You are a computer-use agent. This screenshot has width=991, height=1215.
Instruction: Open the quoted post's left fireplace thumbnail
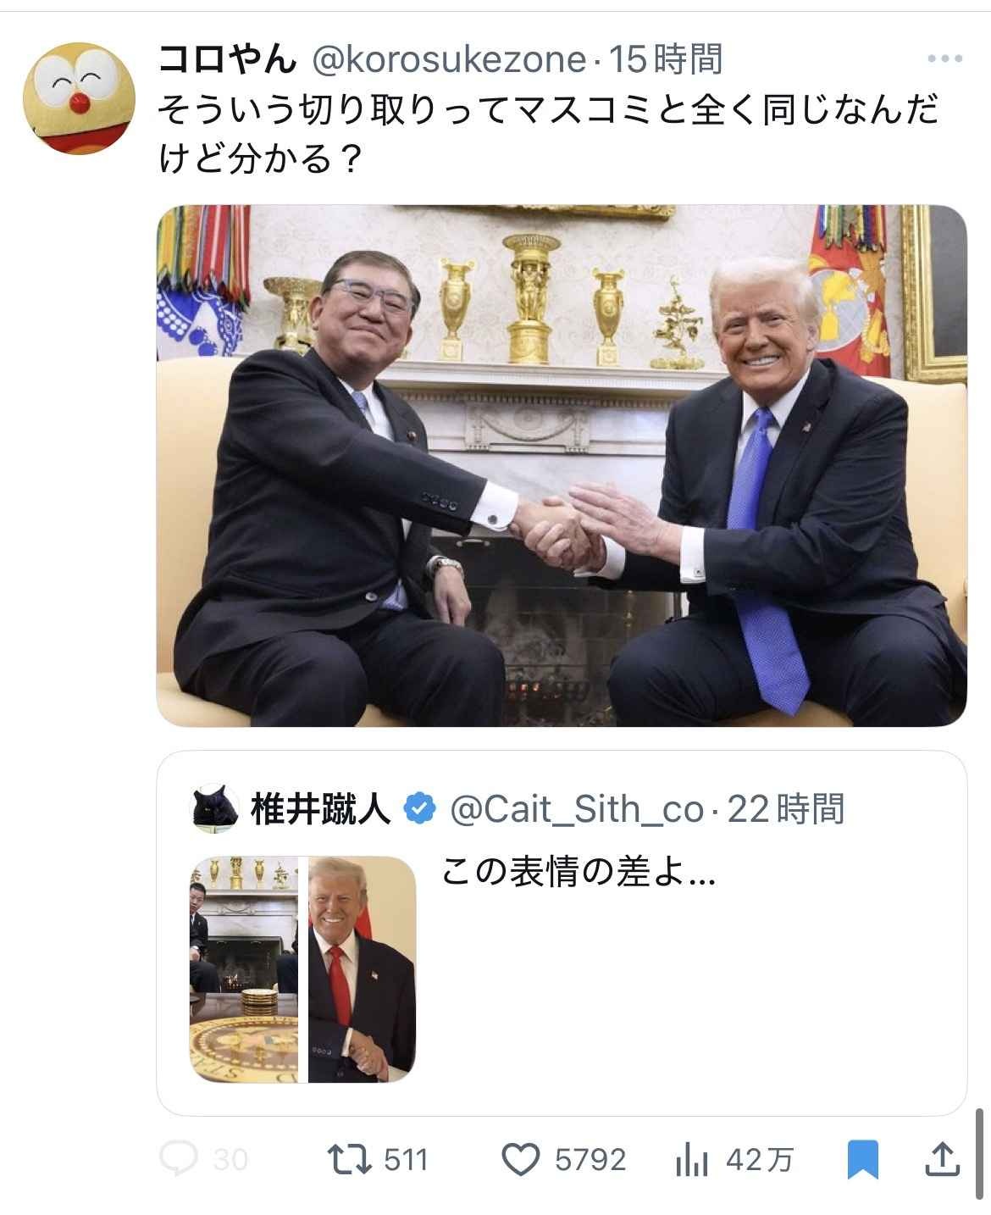tap(244, 969)
